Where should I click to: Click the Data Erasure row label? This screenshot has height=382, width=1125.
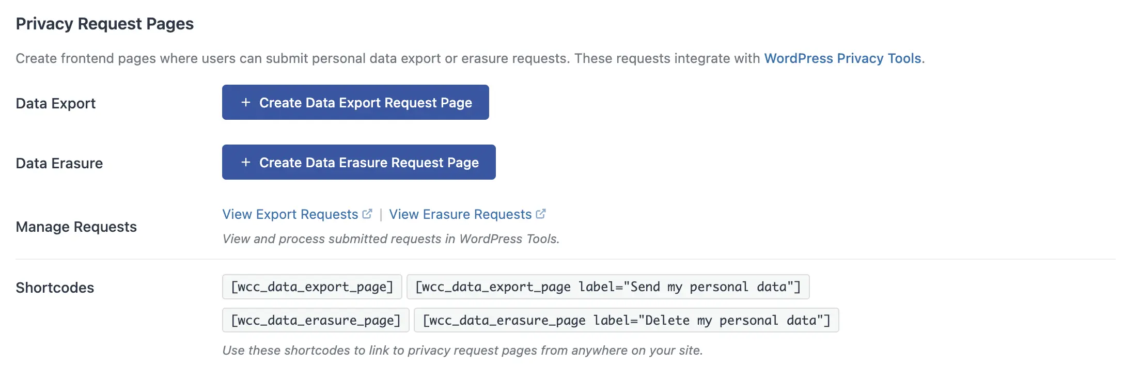coord(59,163)
